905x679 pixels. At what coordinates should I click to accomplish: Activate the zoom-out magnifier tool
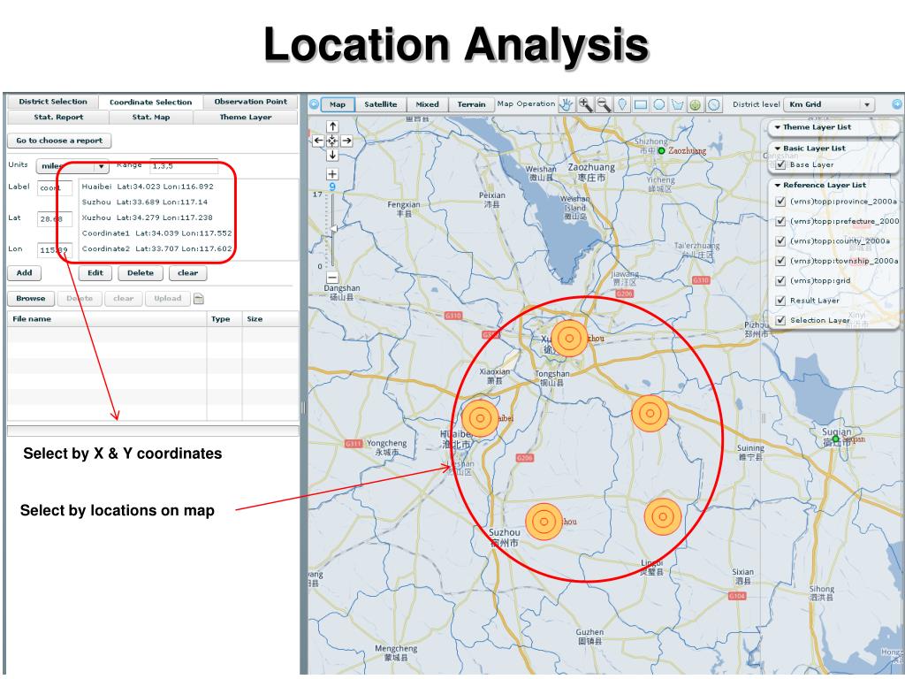pyautogui.click(x=604, y=104)
